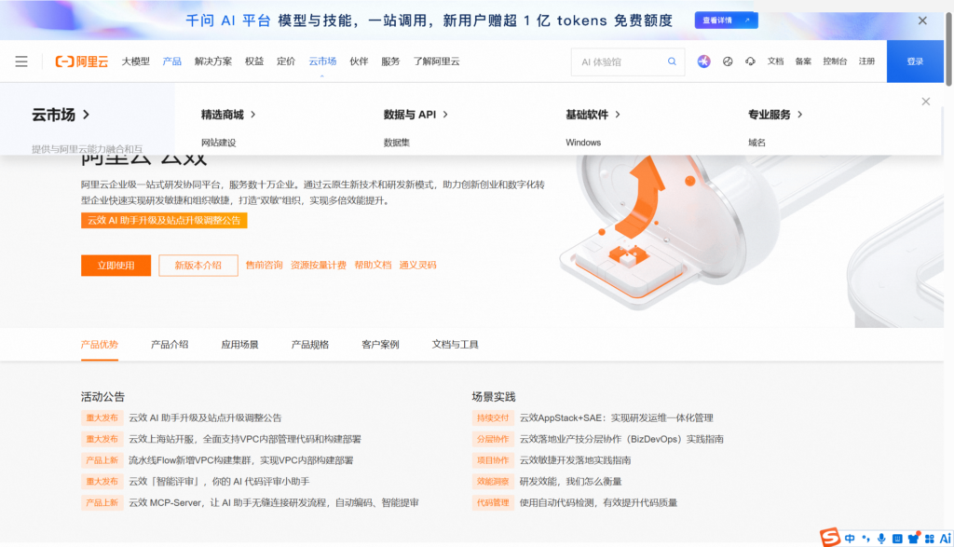
Task: Open 网站建设 under 精选商城
Action: point(218,143)
